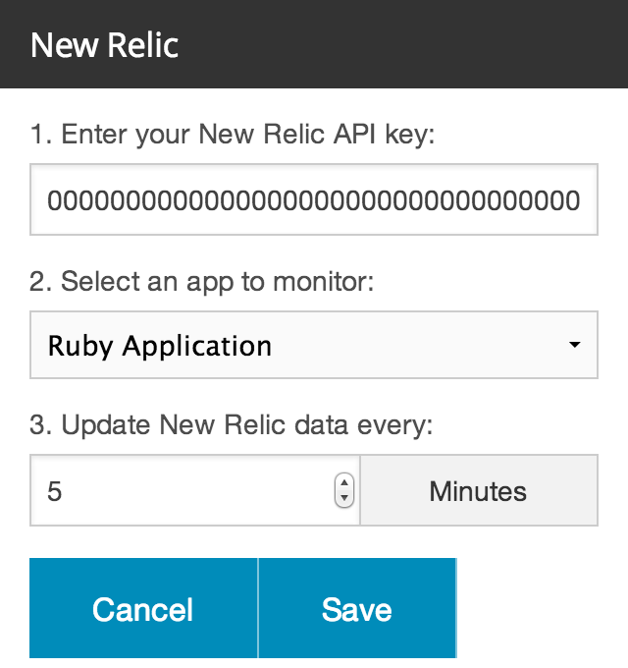Click the Ruby Application text in the selector
The width and height of the screenshot is (628, 668).
pos(160,346)
